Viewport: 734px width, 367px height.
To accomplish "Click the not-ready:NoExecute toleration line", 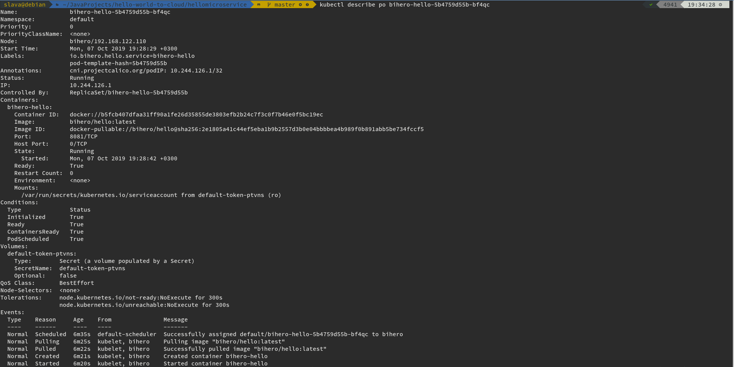I will pyautogui.click(x=141, y=298).
